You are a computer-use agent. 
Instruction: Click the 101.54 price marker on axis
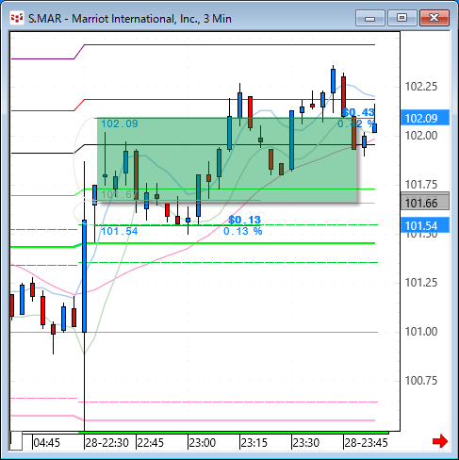[425, 225]
